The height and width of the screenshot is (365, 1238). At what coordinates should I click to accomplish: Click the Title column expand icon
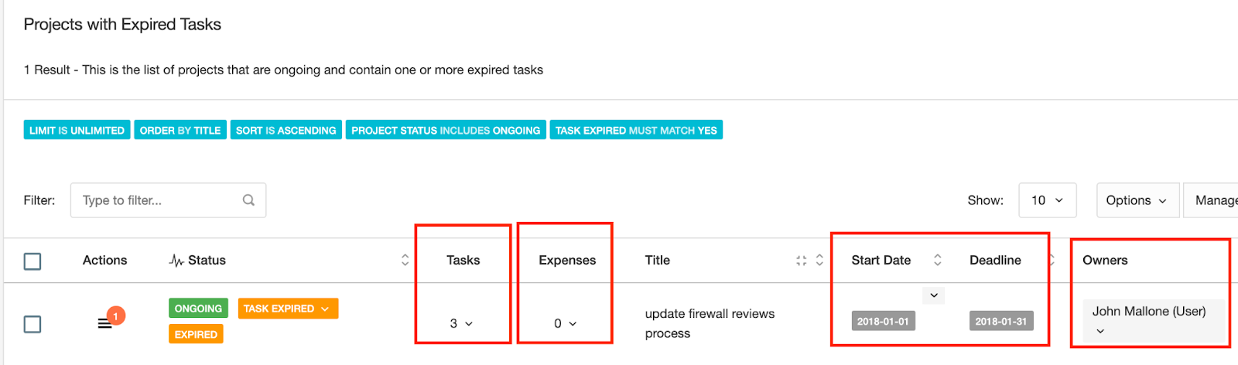point(801,261)
